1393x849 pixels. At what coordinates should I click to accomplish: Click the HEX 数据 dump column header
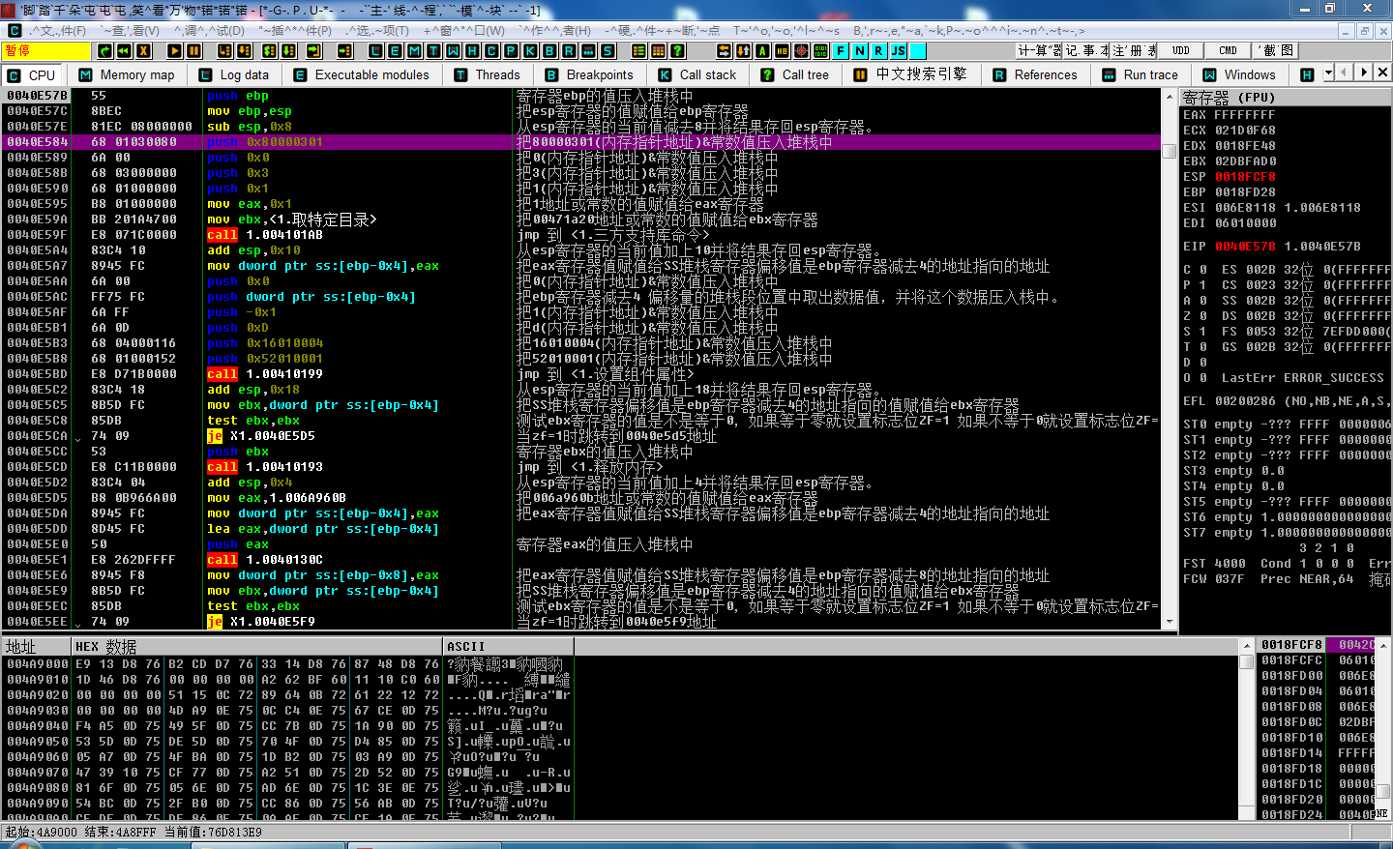pyautogui.click(x=257, y=647)
